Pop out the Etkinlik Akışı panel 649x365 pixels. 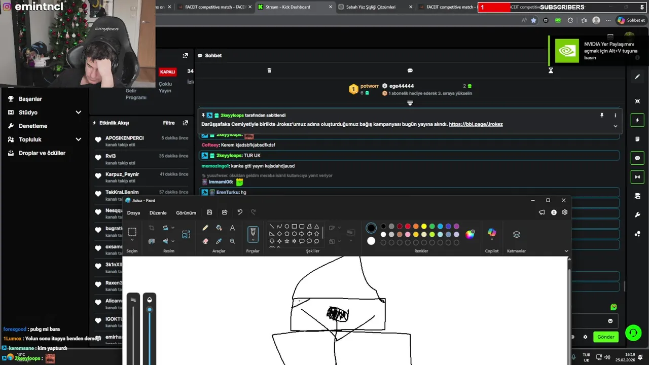[185, 123]
